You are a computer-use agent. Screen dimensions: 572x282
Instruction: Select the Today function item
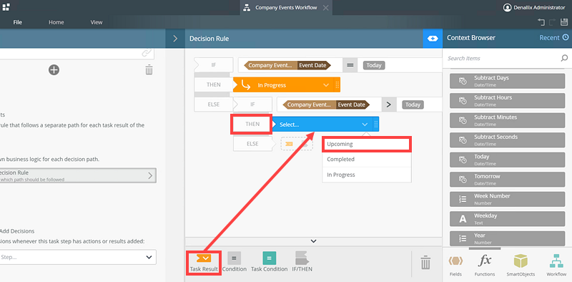click(x=507, y=160)
